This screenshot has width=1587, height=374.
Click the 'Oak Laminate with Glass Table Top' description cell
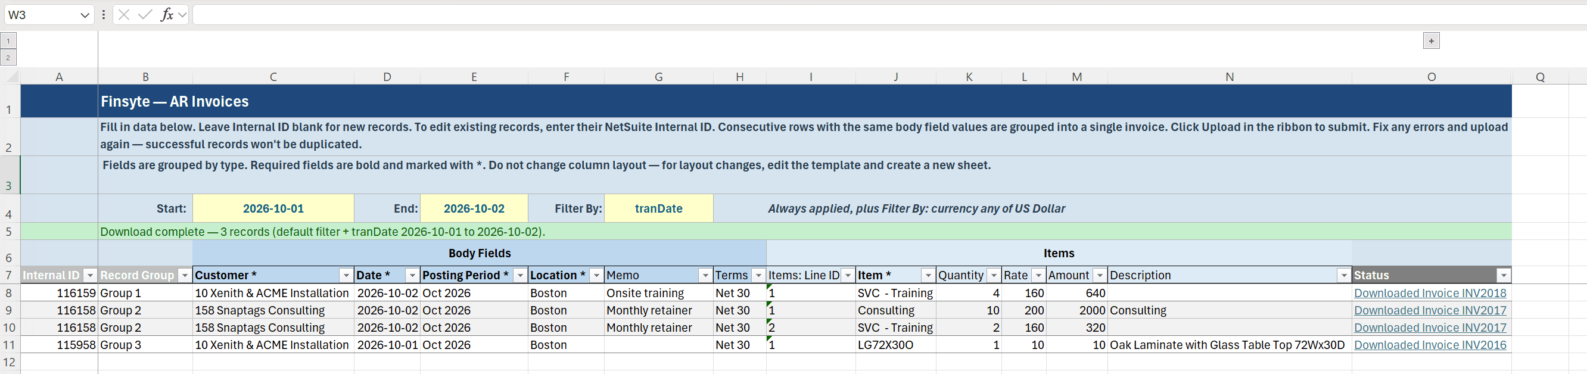tap(1229, 345)
